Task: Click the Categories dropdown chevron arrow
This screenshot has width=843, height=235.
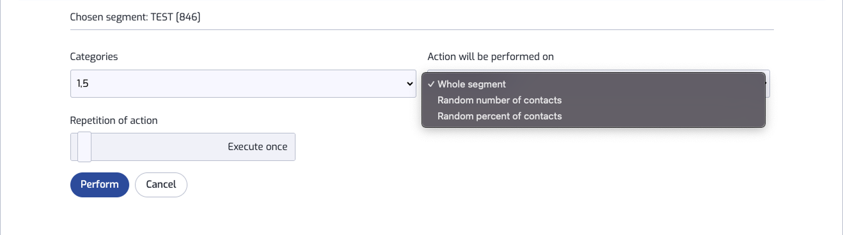Action: [x=409, y=84]
